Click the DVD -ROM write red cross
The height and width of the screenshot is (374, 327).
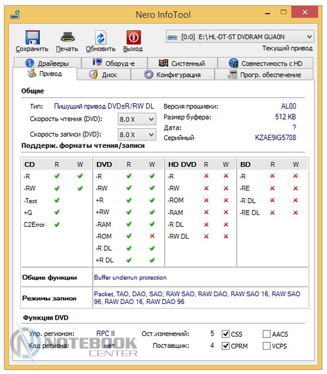[152, 236]
